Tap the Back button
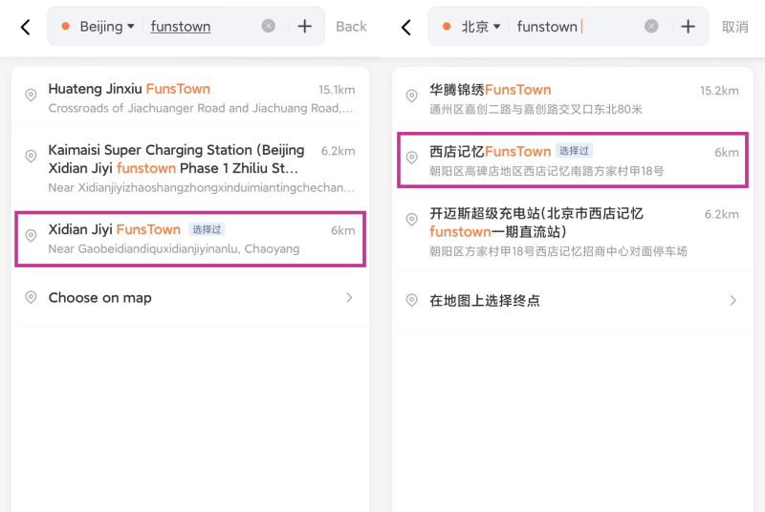 click(x=351, y=27)
